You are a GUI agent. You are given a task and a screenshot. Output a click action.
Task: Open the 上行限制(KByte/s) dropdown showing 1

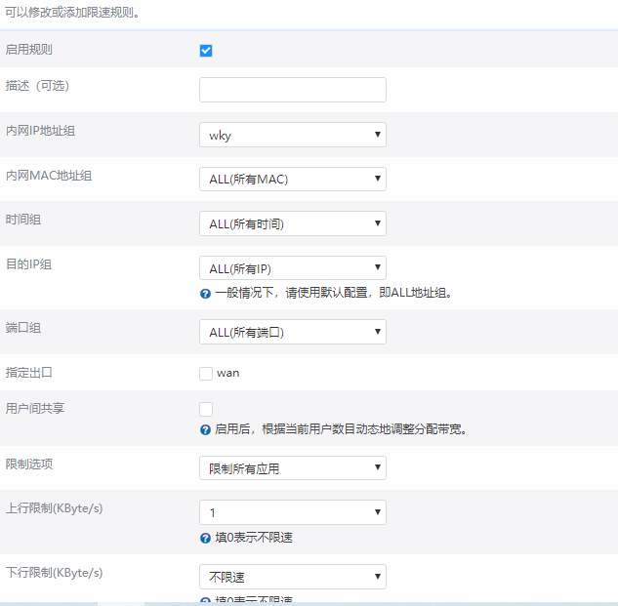click(x=293, y=512)
